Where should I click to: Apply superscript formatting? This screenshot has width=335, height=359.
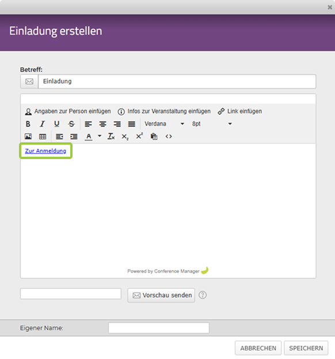[139, 137]
